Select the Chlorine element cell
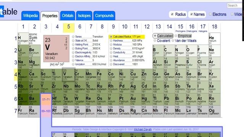 coord(203,63)
